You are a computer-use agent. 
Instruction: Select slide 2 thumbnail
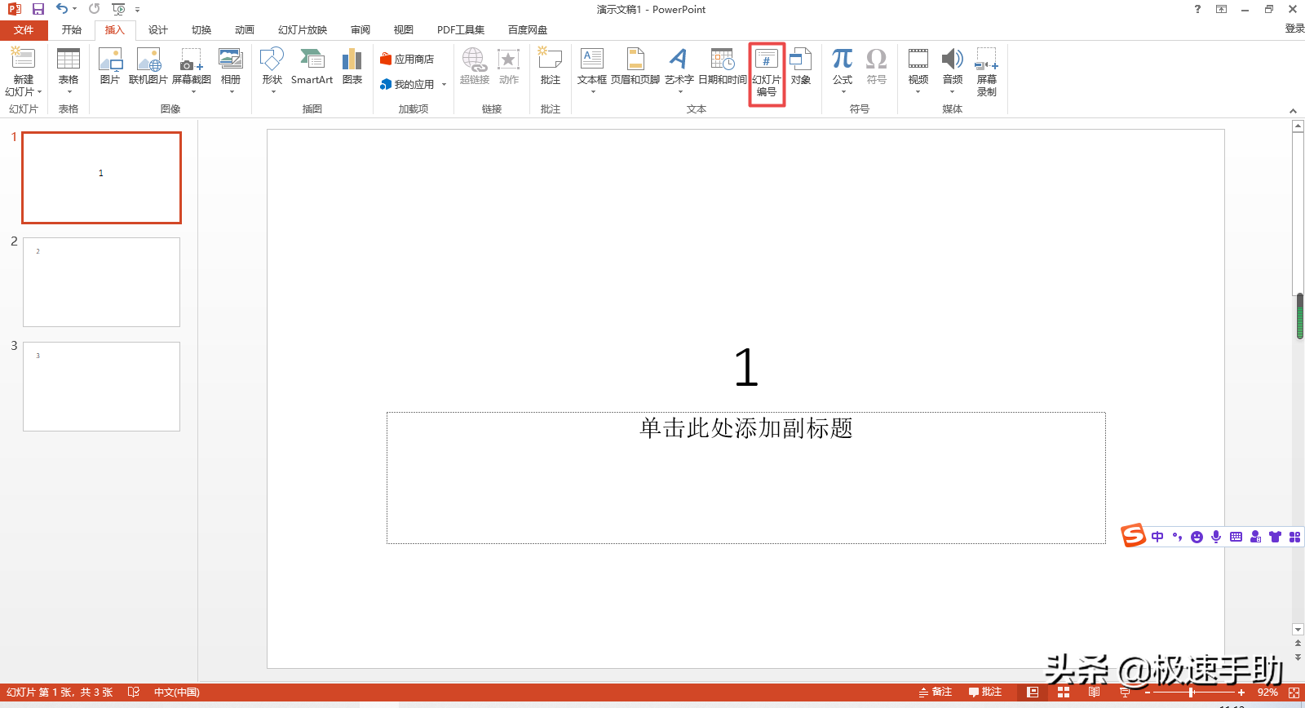[101, 282]
